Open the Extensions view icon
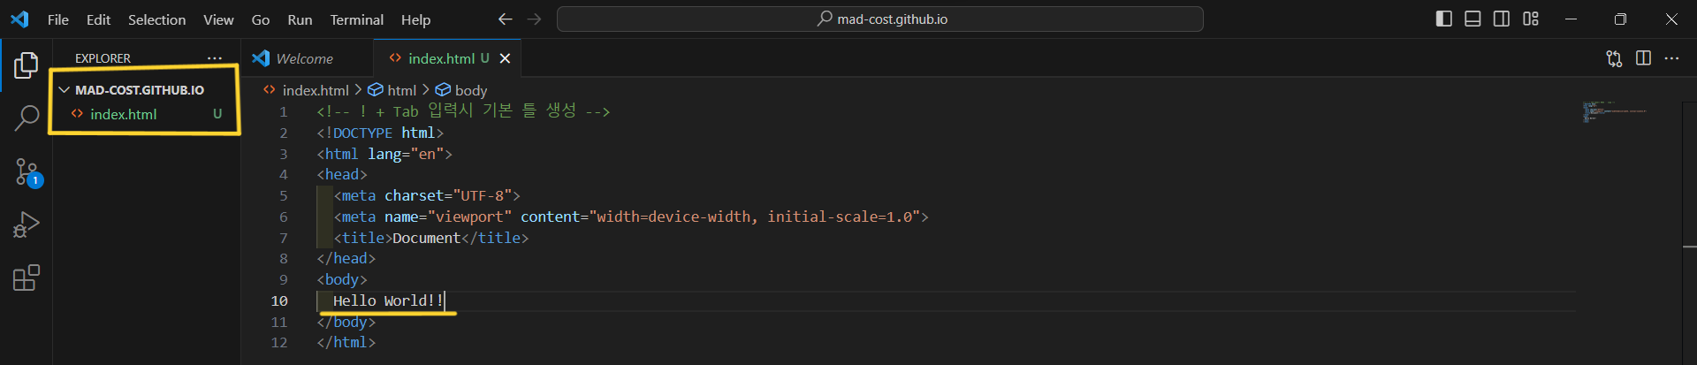The image size is (1697, 365). click(27, 278)
